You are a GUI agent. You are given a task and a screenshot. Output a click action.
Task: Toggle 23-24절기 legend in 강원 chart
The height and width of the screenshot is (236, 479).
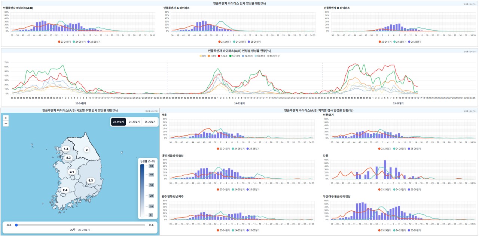click(x=385, y=190)
